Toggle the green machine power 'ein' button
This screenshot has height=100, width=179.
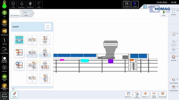click(4, 13)
